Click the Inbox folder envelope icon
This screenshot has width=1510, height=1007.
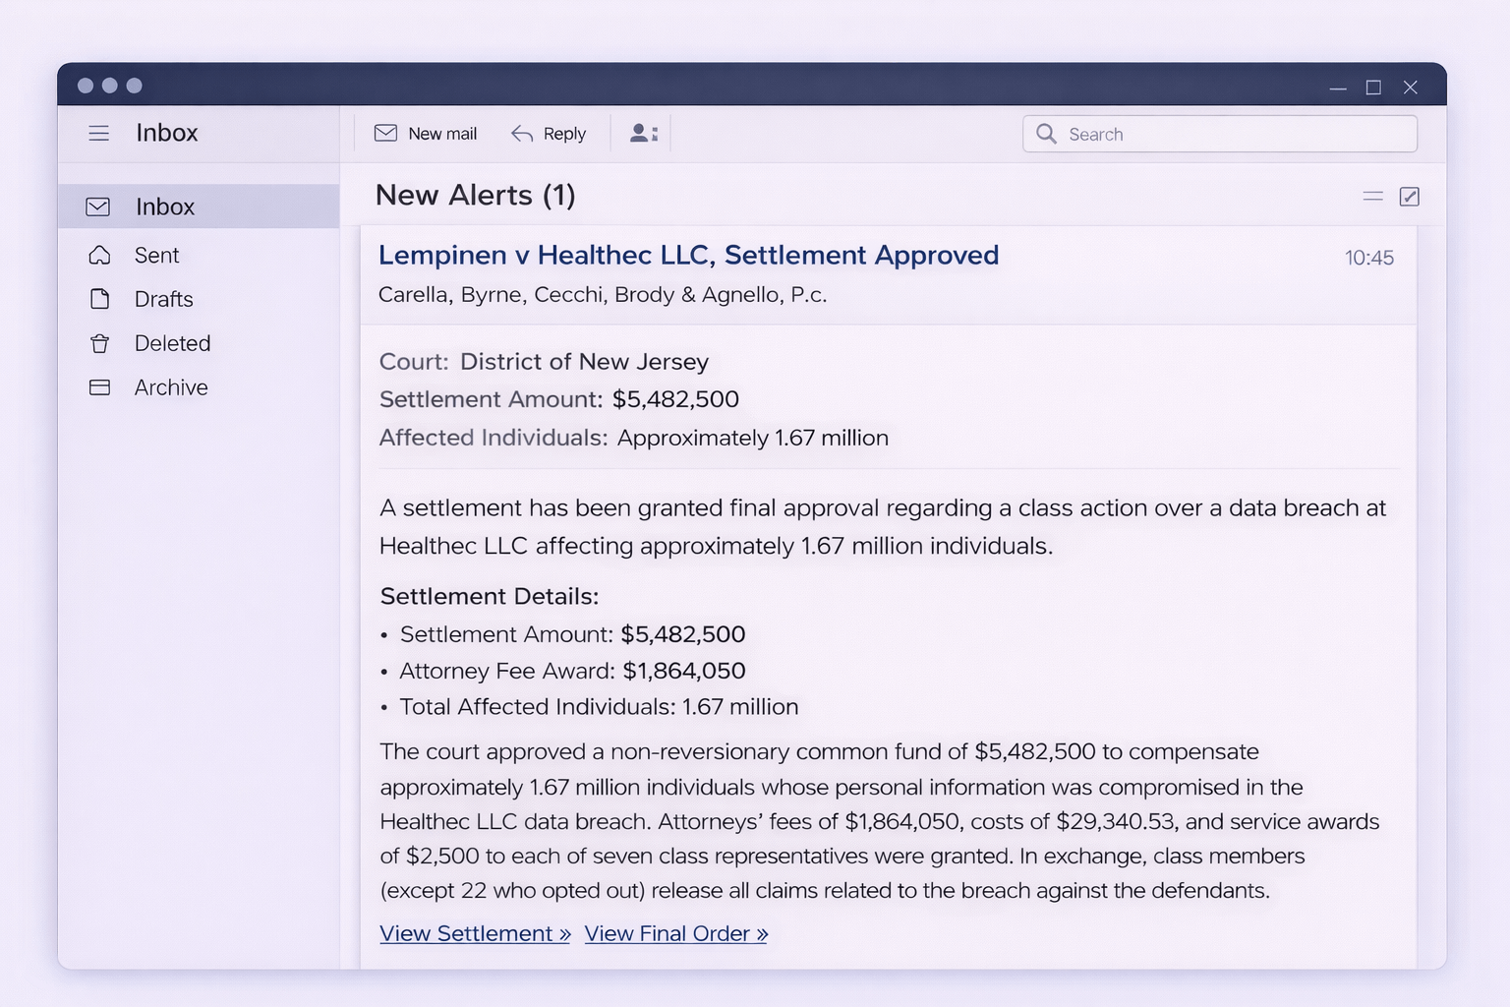point(98,207)
